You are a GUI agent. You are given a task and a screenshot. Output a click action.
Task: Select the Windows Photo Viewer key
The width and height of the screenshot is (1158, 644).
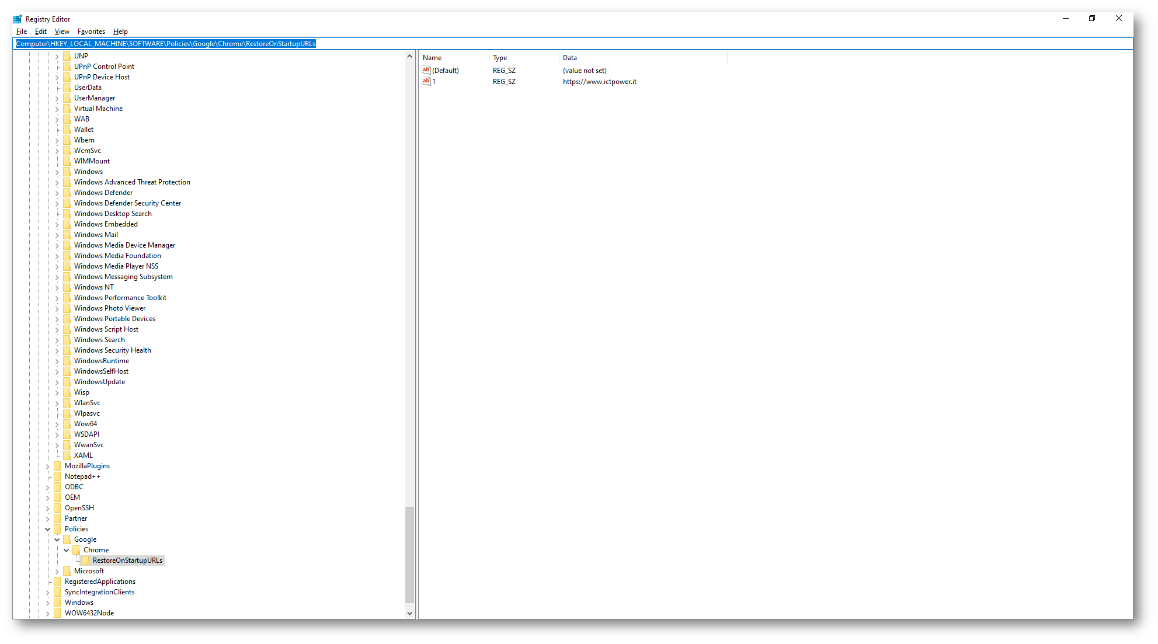click(x=110, y=308)
